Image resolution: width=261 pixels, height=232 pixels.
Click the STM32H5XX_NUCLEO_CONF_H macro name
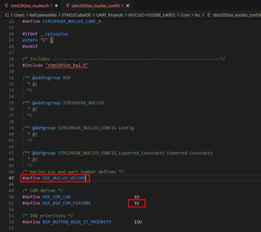click(72, 21)
